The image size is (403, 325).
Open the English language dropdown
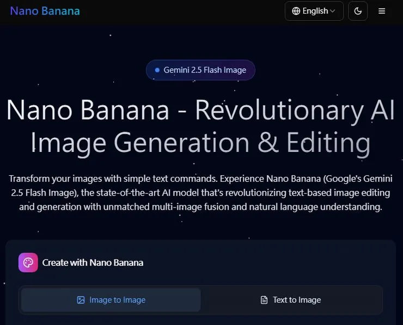(314, 11)
